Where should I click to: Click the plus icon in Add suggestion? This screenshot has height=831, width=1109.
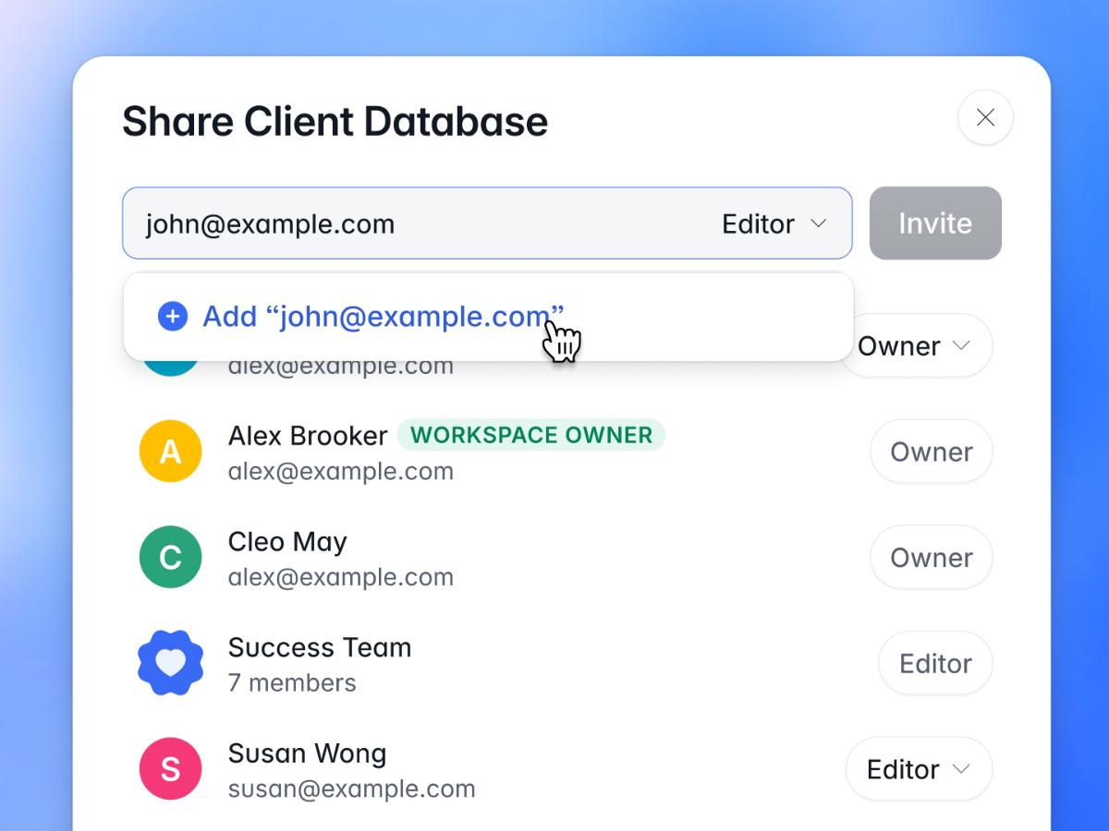173,317
